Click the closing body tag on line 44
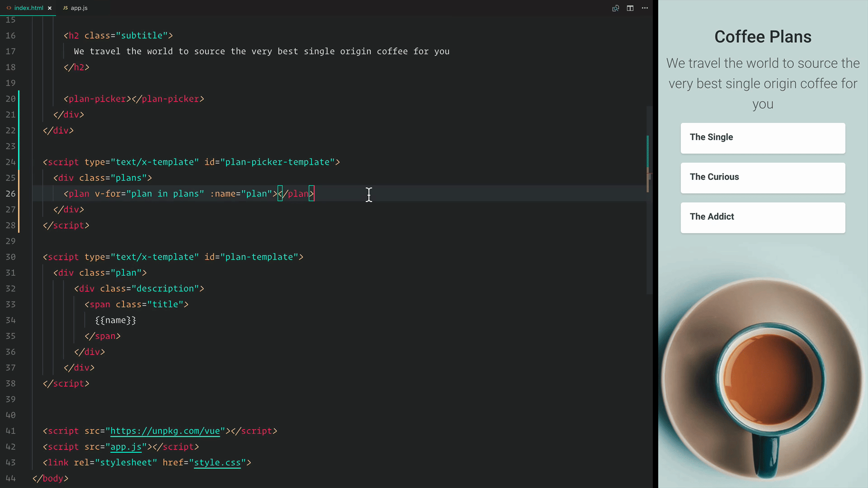Image resolution: width=868 pixels, height=488 pixels. point(50,479)
